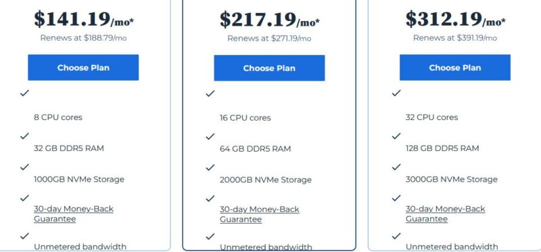Click checkmark above 128 GB DDR5 RAM
541x252 pixels.
pos(396,136)
